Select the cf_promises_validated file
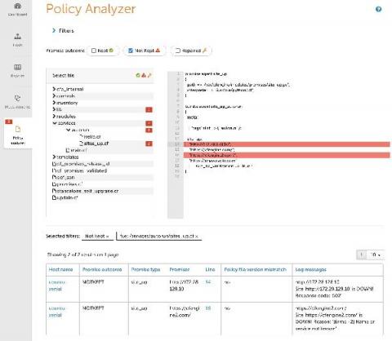Viewport: 392px width, 341px height. tap(82, 170)
